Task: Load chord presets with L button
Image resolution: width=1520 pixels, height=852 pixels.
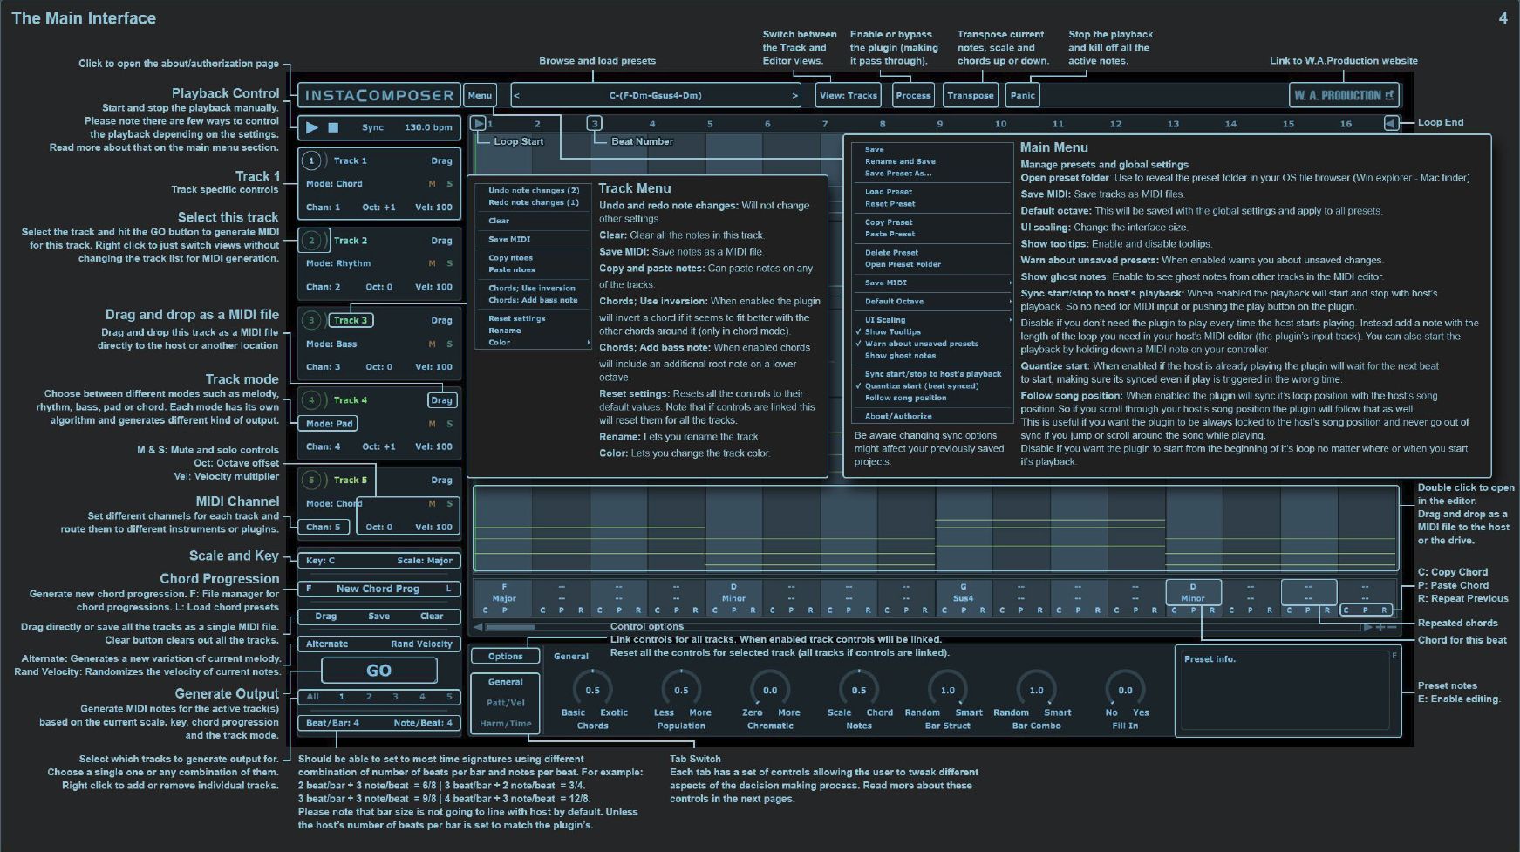Action: 449,589
